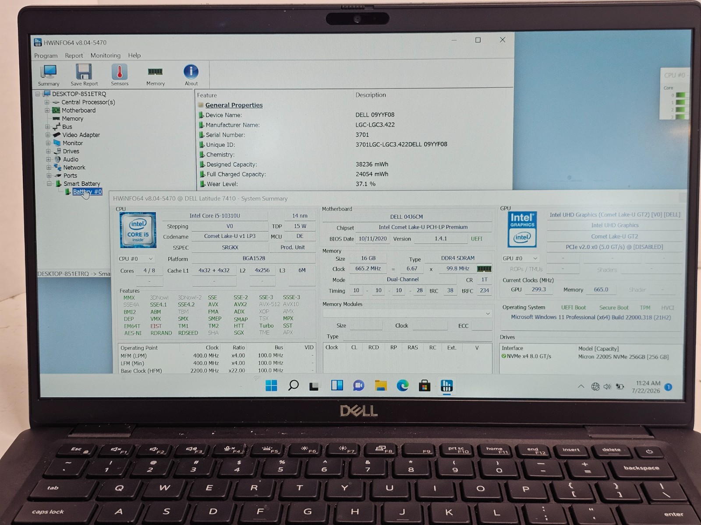
Task: Open the Help menu
Action: tap(134, 56)
